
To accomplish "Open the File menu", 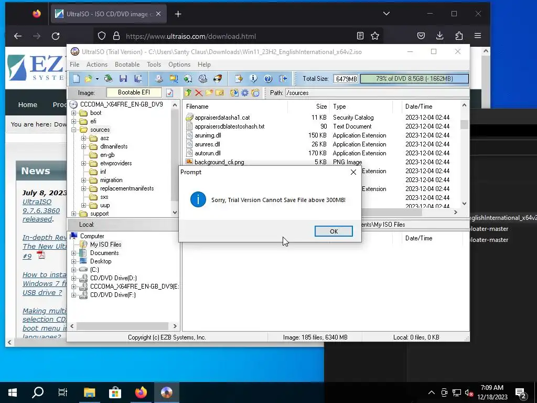I will tap(74, 65).
